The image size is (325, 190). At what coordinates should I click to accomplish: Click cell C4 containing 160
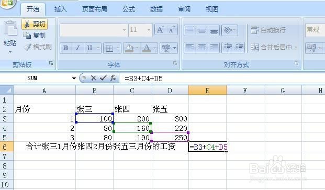pyautogui.click(x=132, y=128)
